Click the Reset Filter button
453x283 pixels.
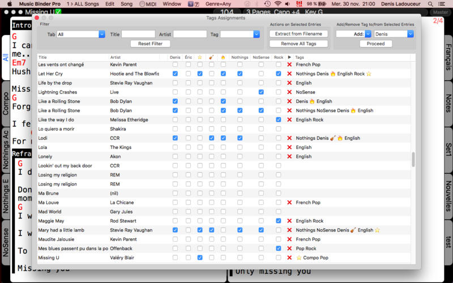click(150, 44)
